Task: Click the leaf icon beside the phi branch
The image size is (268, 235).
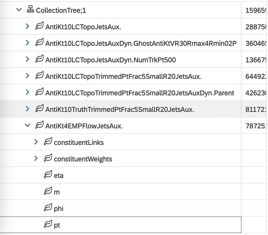Action: click(48, 208)
